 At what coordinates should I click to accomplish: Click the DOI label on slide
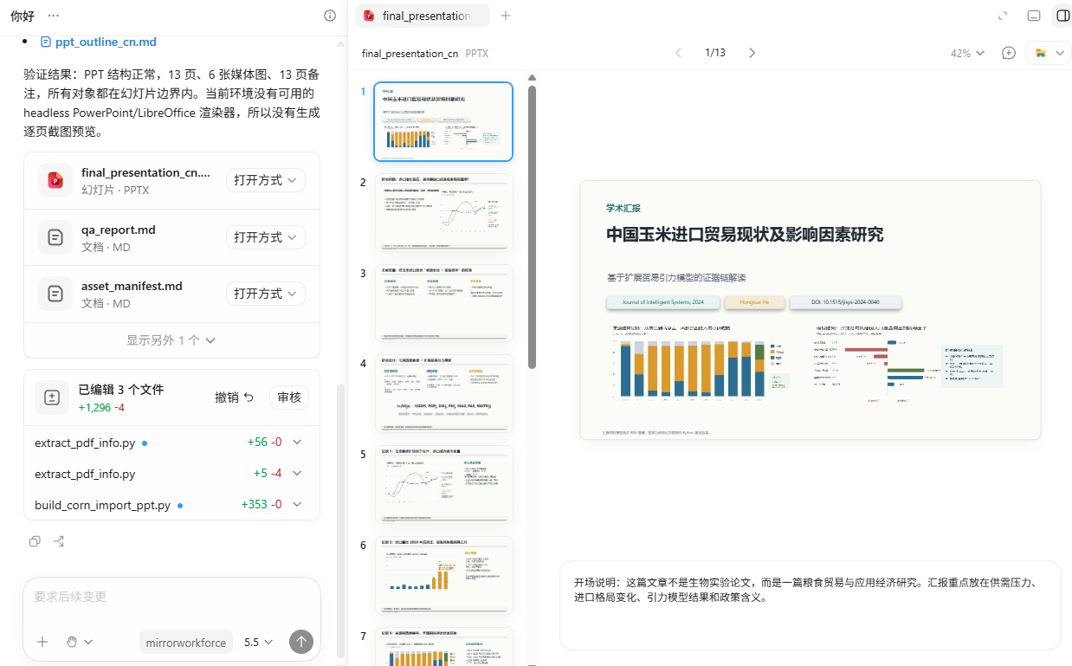coord(845,302)
